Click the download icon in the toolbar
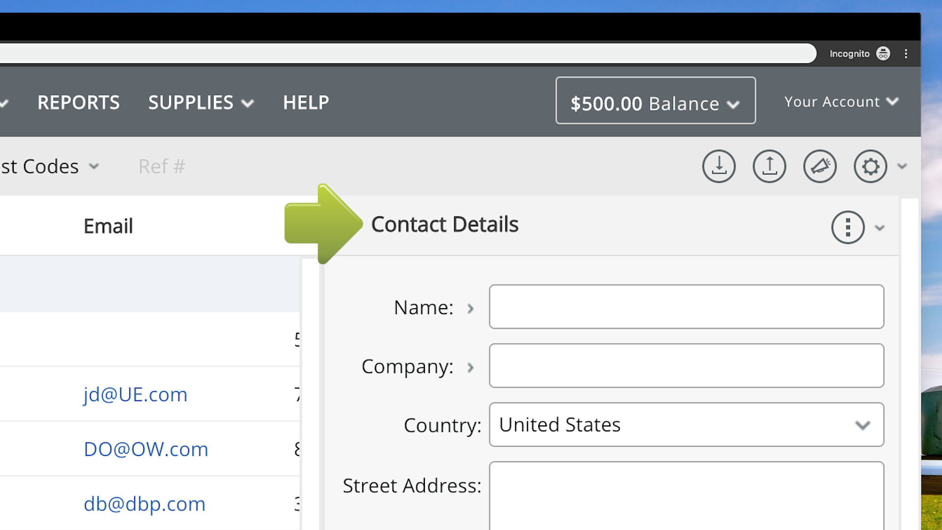 [x=719, y=166]
